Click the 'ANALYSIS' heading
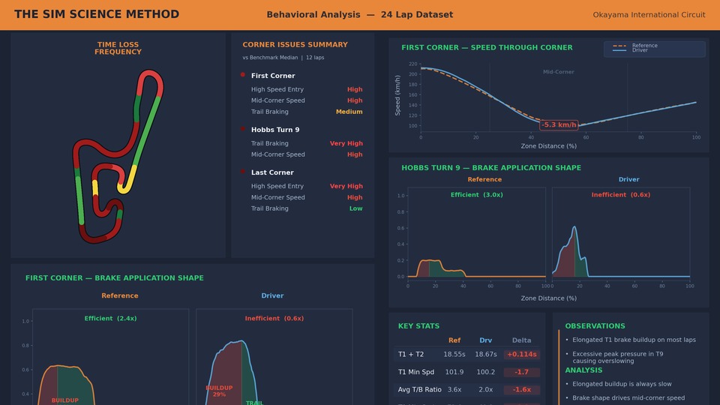720x405 pixels. 583,370
